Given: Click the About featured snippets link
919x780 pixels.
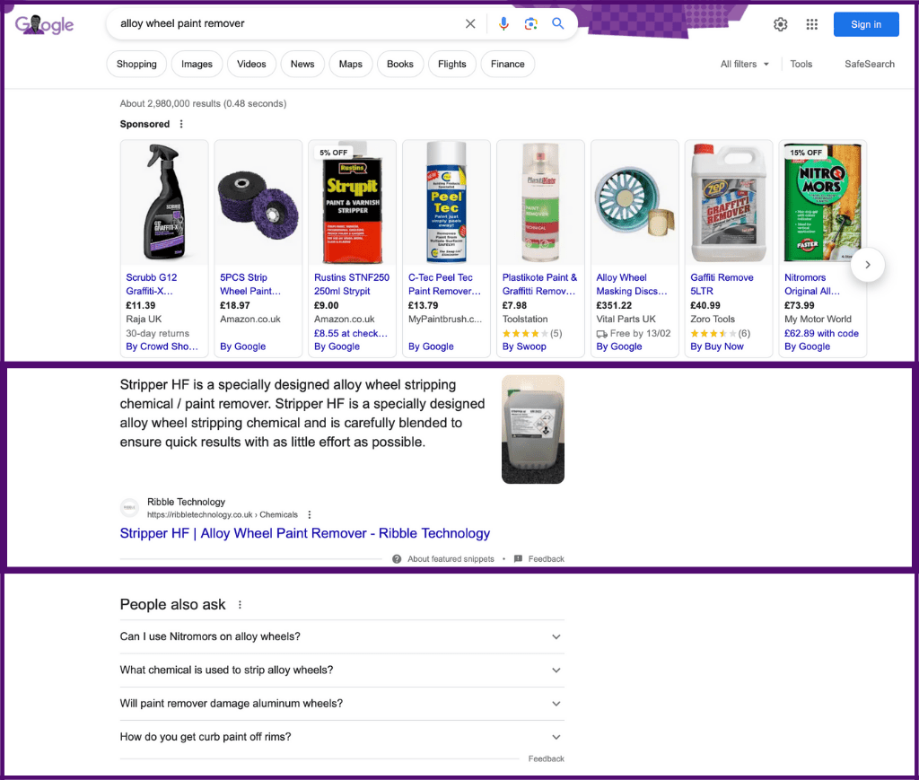Looking at the screenshot, I should (451, 559).
